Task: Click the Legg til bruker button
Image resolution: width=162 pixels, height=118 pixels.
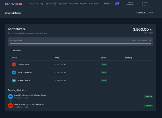Action: [148, 4]
